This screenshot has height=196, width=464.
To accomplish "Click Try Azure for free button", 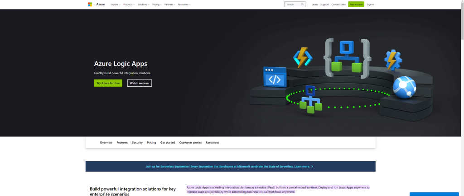I will pos(108,83).
